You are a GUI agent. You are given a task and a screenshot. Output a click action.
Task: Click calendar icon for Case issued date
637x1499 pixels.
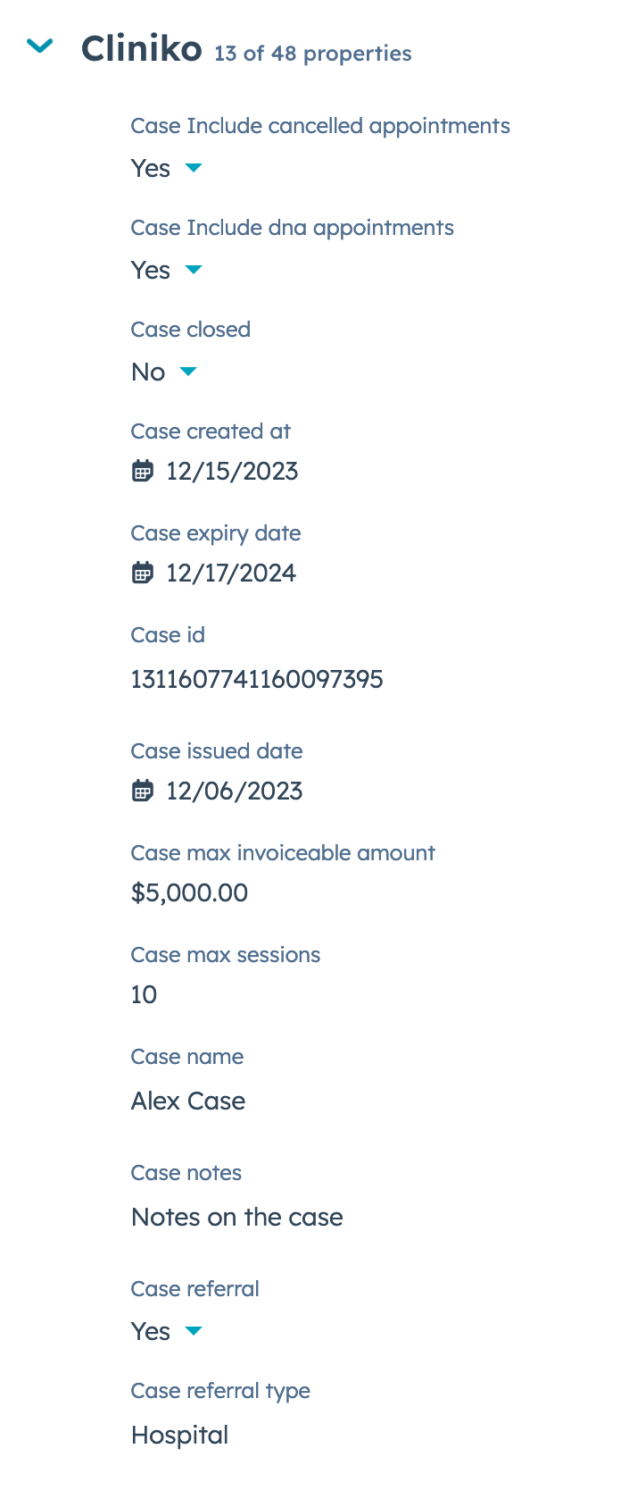tap(143, 791)
